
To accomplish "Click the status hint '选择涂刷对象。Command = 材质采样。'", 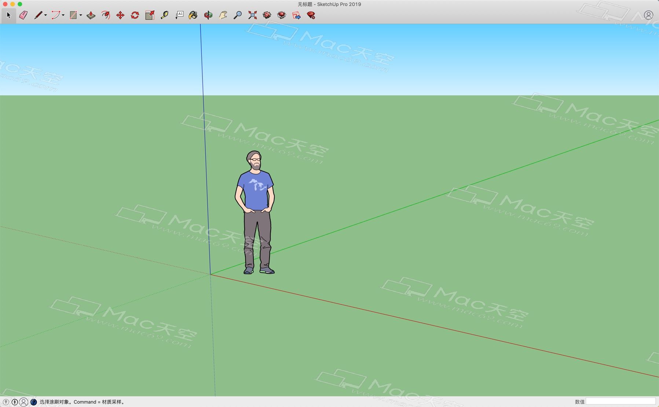I will click(83, 402).
